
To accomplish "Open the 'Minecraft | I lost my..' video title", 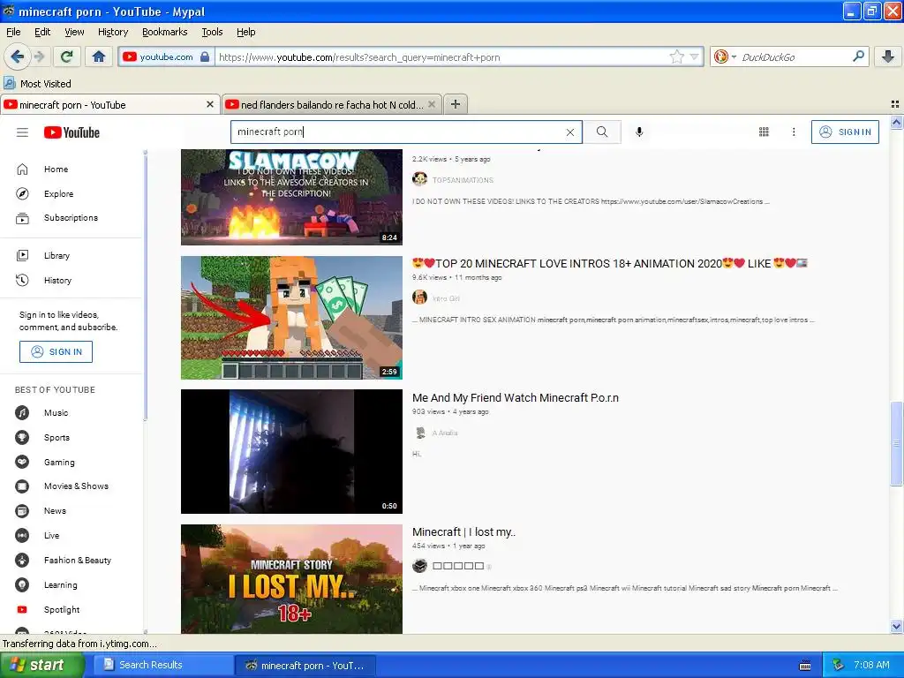I will tap(463, 532).
